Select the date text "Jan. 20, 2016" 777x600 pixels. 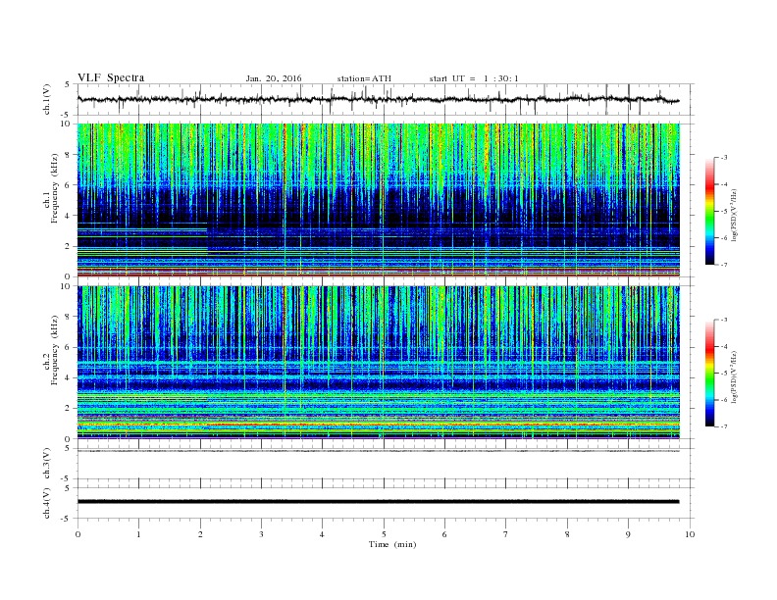[274, 78]
